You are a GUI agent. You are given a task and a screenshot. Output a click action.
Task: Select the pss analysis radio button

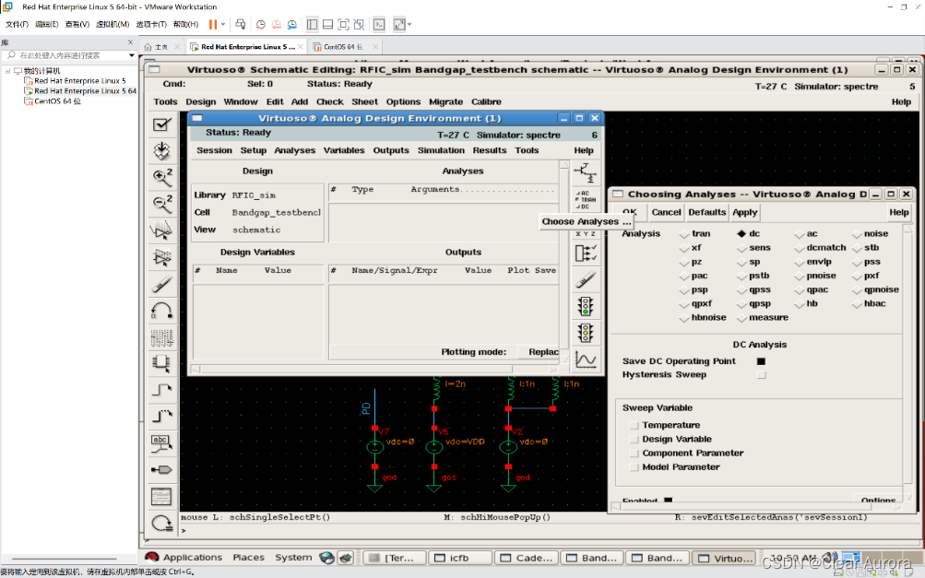pyautogui.click(x=857, y=262)
